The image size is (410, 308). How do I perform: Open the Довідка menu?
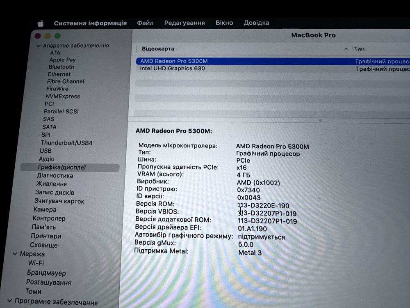click(x=256, y=23)
